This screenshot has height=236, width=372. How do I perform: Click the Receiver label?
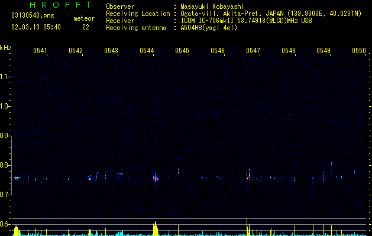coord(120,21)
